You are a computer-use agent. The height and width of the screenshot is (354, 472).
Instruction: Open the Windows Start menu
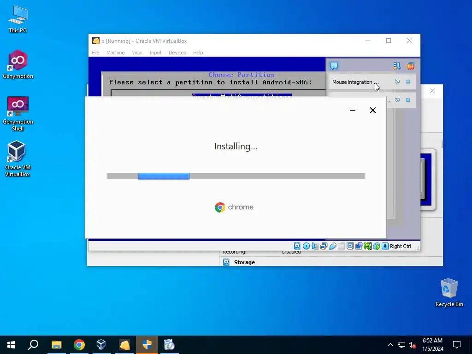(x=11, y=345)
